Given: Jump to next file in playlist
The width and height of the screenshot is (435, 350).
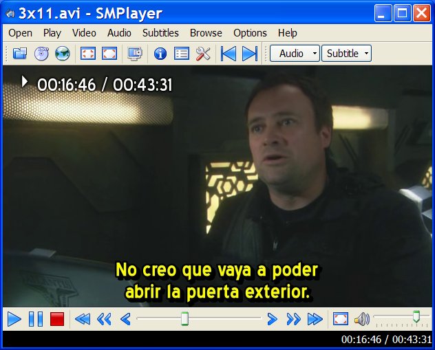Looking at the screenshot, I should (x=250, y=54).
